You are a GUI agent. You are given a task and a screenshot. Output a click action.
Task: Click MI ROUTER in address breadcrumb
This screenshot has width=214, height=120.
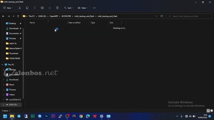click(x=66, y=16)
